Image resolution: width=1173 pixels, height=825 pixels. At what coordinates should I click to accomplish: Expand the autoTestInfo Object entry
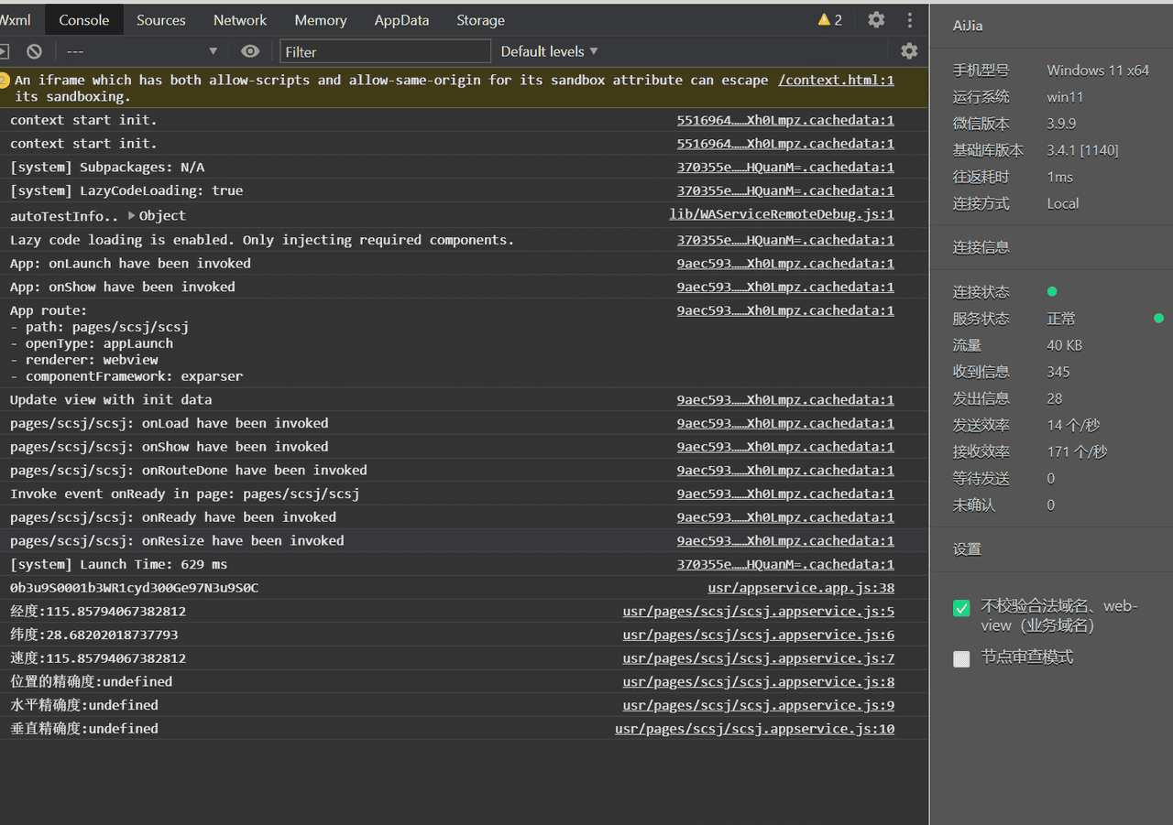click(132, 216)
